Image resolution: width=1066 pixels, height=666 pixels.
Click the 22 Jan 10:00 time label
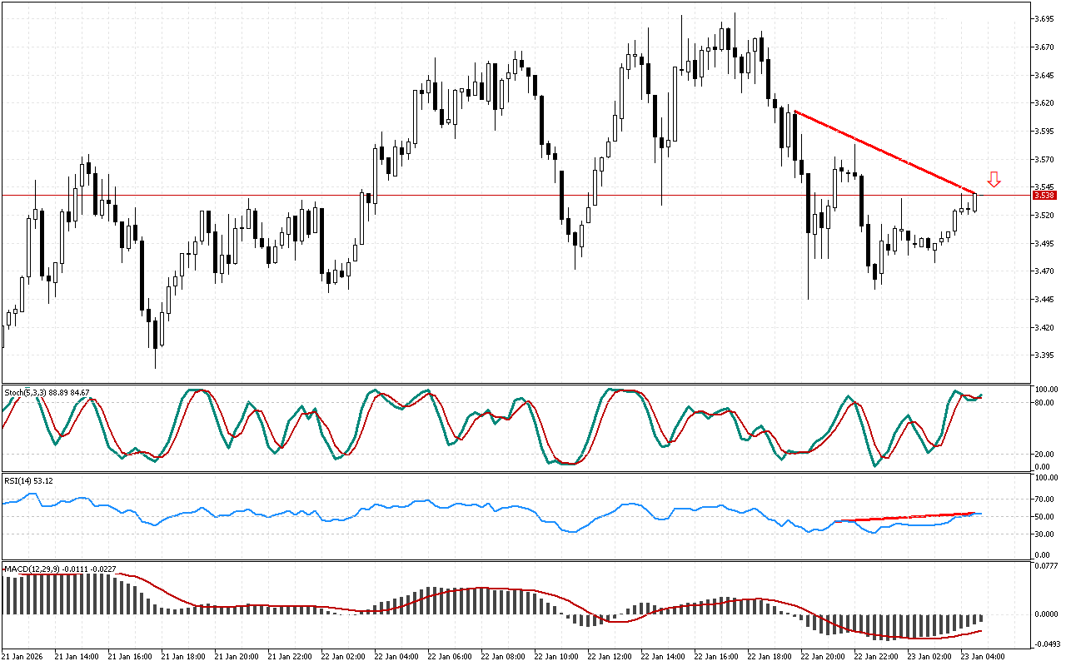[x=556, y=656]
